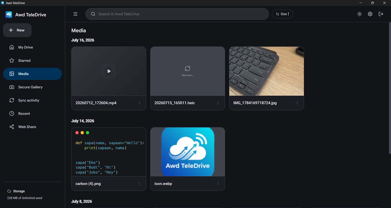
Task: Click the July 14, 2026 date heading
Action: 83,121
